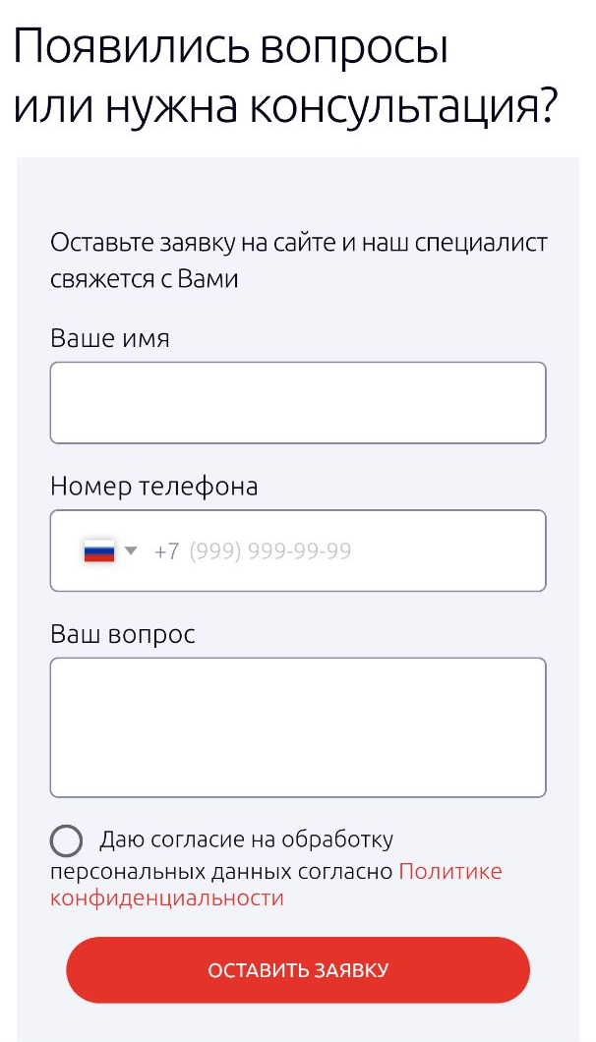Click the +7 country code prefix
The image size is (596, 1042).
[166, 551]
